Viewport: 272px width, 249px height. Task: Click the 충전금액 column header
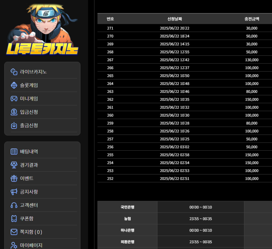251,19
